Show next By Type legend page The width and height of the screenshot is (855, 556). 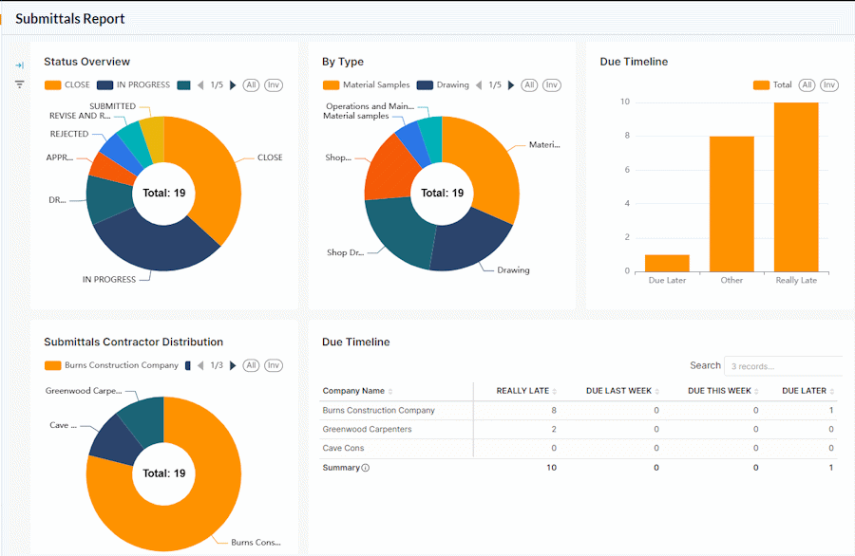511,85
